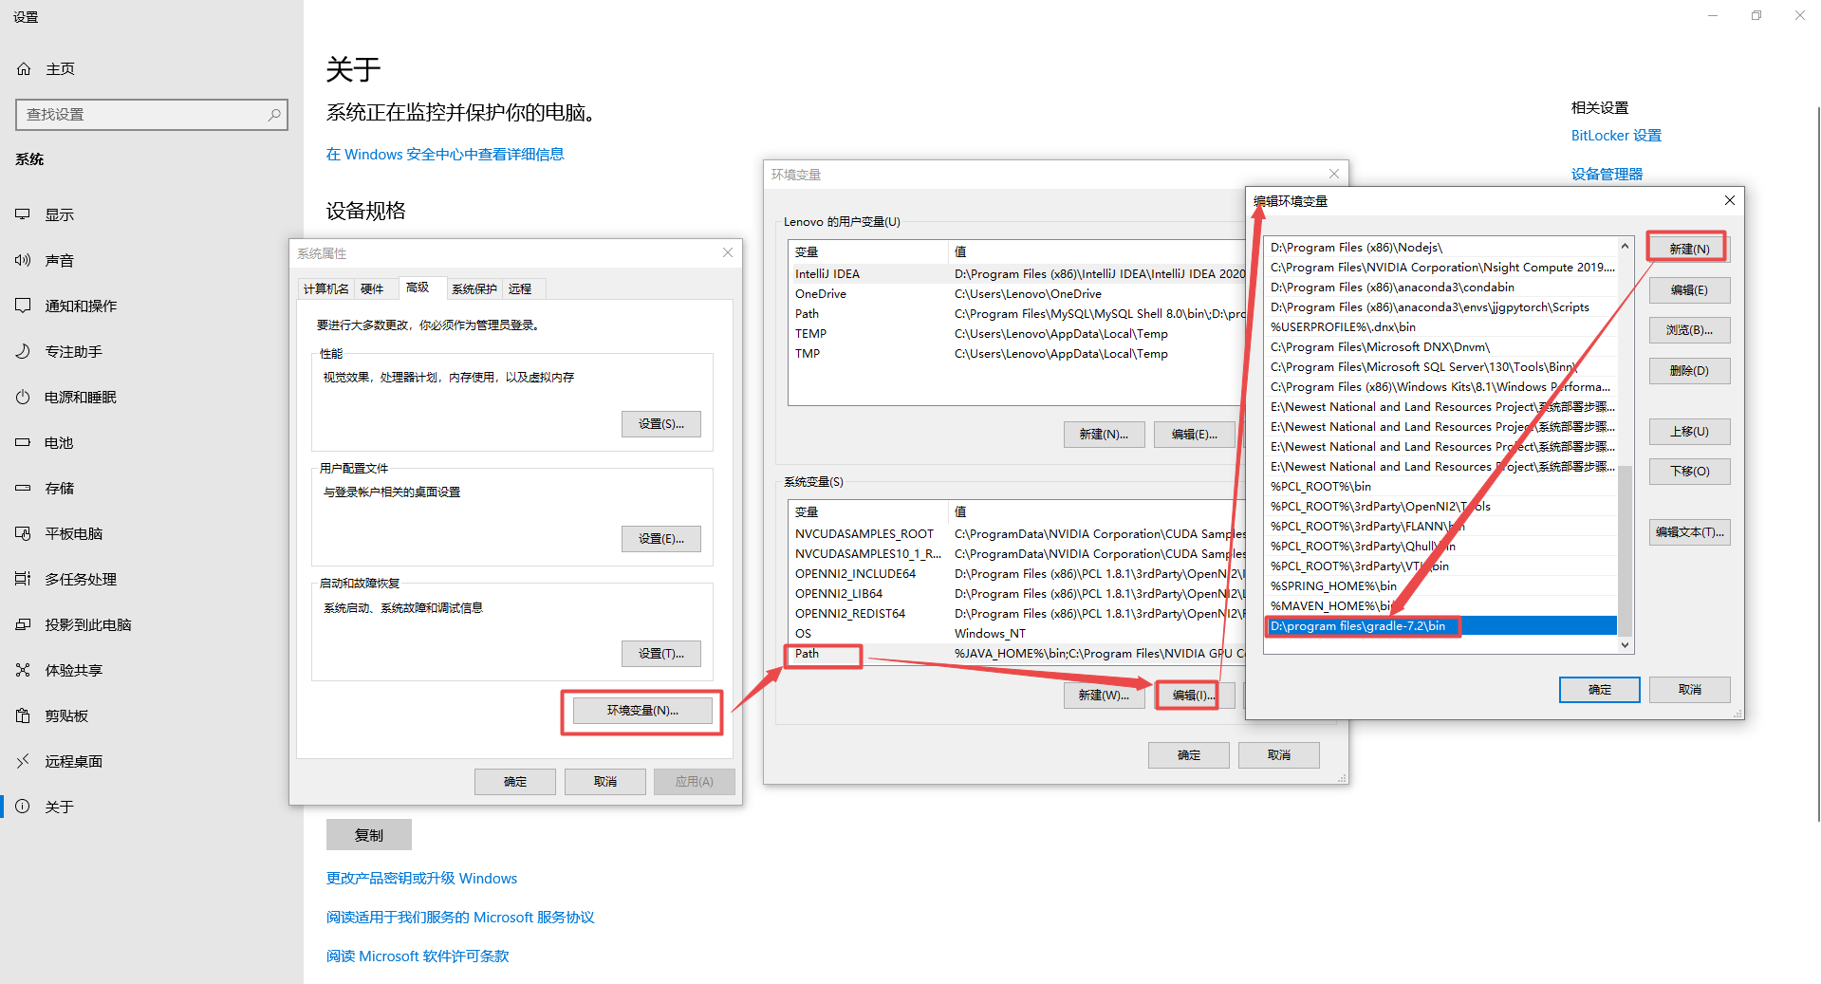Screen dimensions: 1821x984
Task: Open Shared experiences icon
Action: point(23,670)
